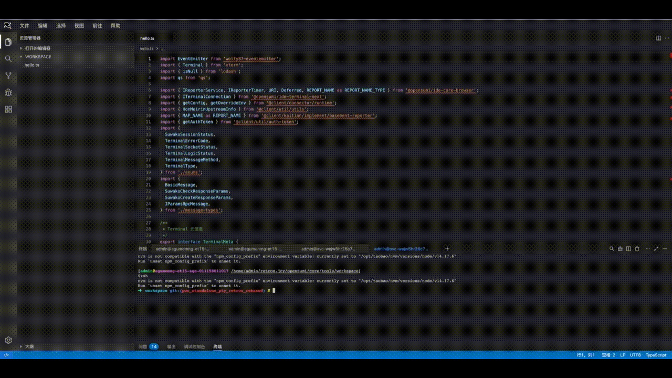The image size is (672, 378).
Task: Open the Explorer view in activity bar
Action: (8, 42)
